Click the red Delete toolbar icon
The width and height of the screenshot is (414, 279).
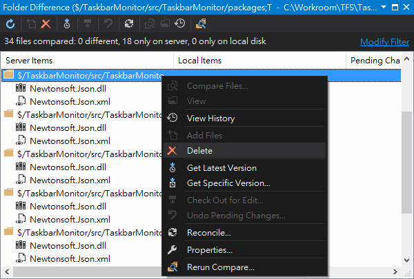click(46, 23)
